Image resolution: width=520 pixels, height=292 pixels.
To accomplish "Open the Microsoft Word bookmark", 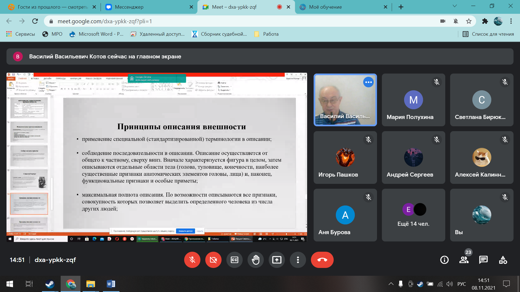I will [96, 34].
